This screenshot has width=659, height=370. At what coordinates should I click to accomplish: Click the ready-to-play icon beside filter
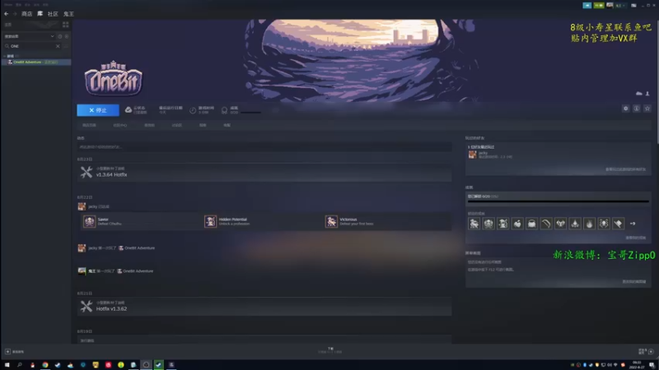point(67,36)
